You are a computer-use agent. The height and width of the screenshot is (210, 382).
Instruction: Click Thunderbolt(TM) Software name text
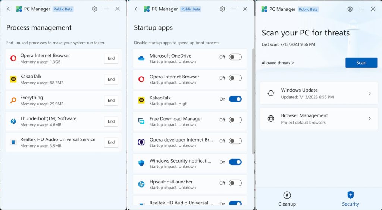[48, 118]
